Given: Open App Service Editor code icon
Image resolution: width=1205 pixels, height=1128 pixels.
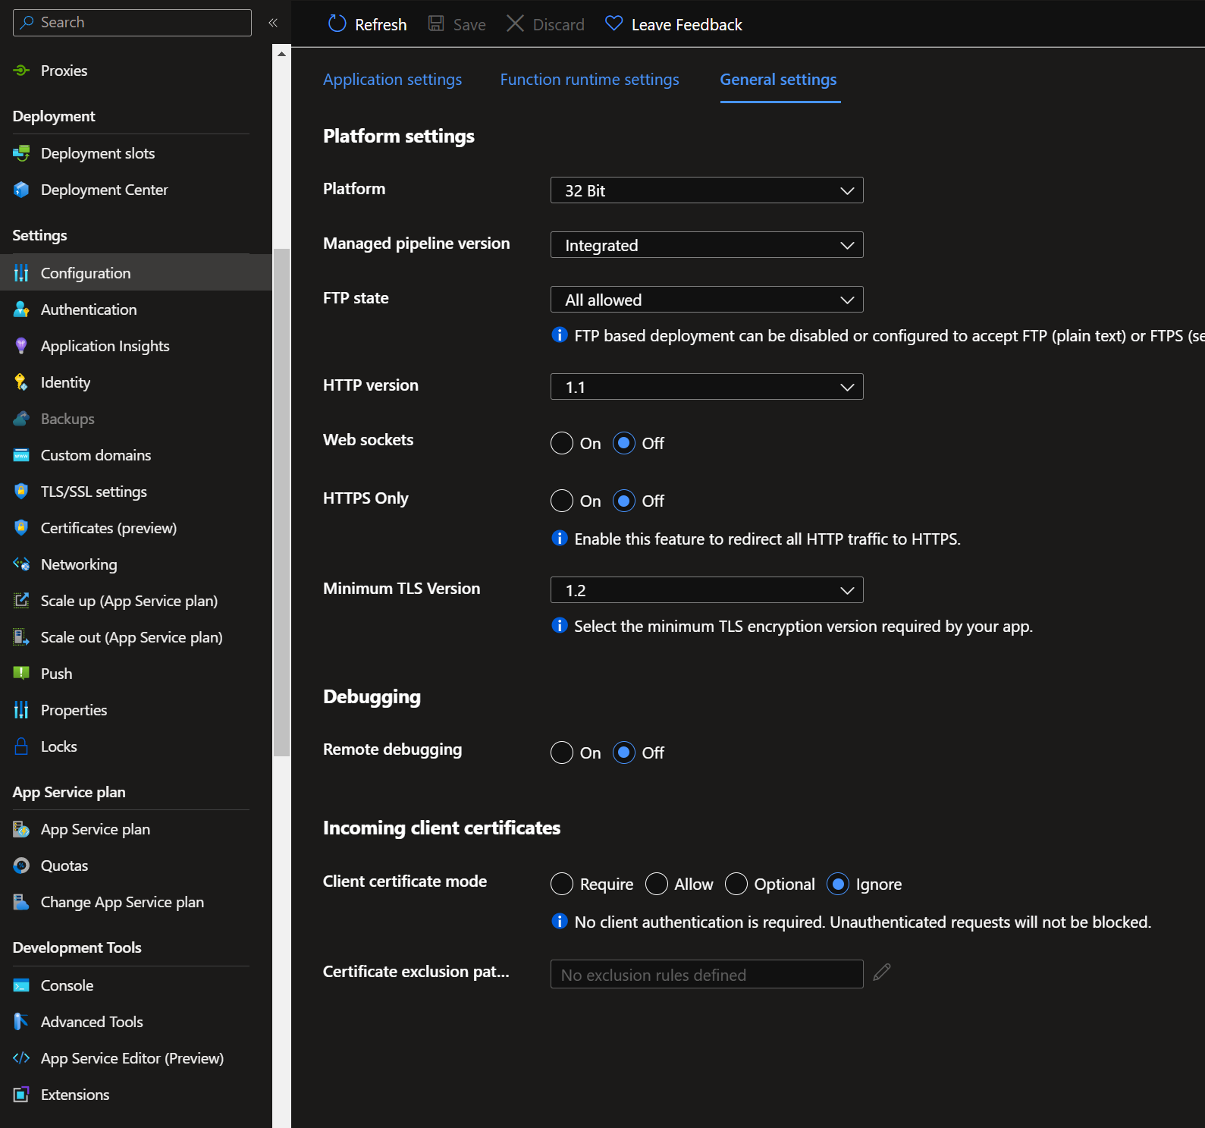Looking at the screenshot, I should point(21,1058).
